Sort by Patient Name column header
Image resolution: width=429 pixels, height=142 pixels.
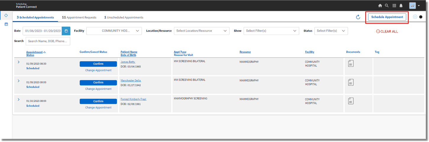[129, 54]
